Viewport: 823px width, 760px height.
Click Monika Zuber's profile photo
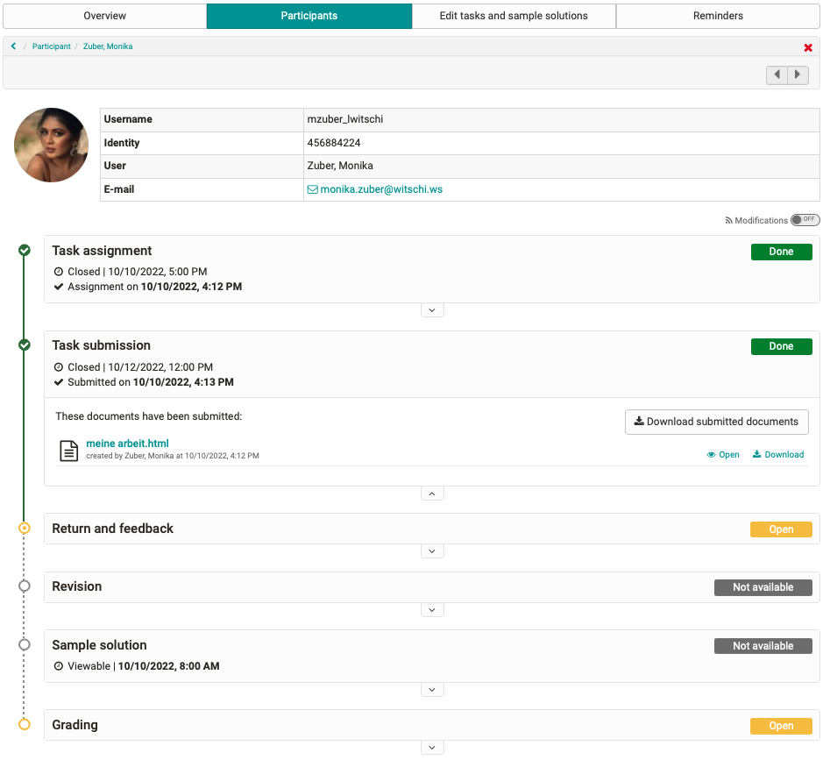click(51, 146)
